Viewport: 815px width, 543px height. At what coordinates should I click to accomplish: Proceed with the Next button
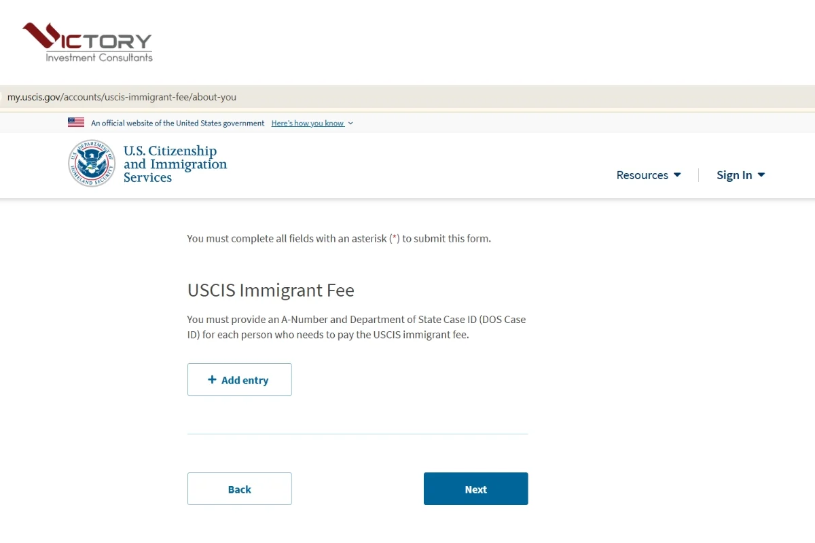[475, 489]
